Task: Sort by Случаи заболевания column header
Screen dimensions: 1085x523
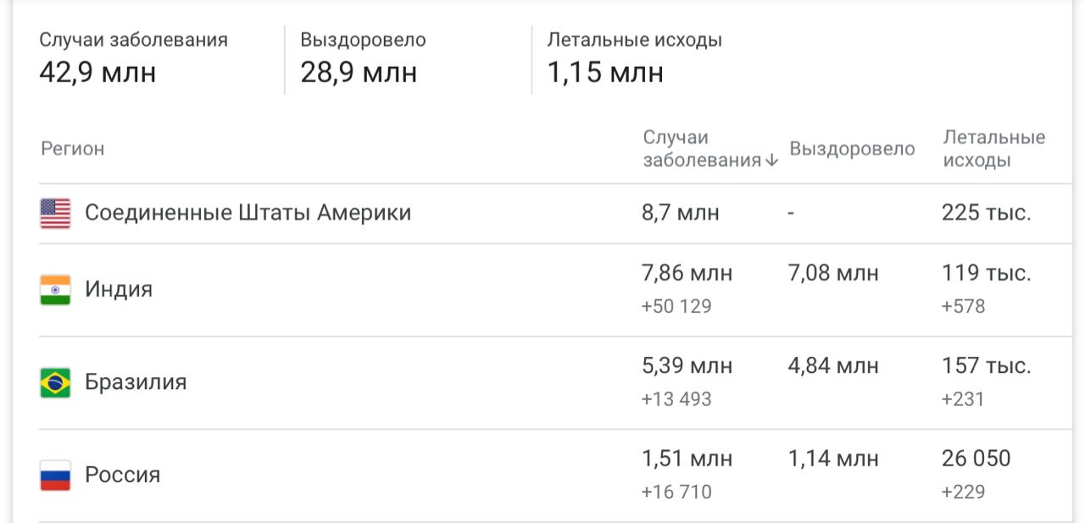Action: coord(702,149)
